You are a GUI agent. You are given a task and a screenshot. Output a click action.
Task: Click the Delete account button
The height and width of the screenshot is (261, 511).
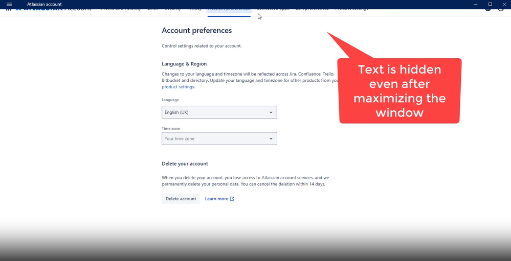181,199
